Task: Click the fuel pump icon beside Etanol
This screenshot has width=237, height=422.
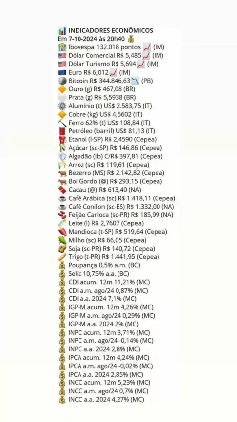Action: pyautogui.click(x=62, y=140)
